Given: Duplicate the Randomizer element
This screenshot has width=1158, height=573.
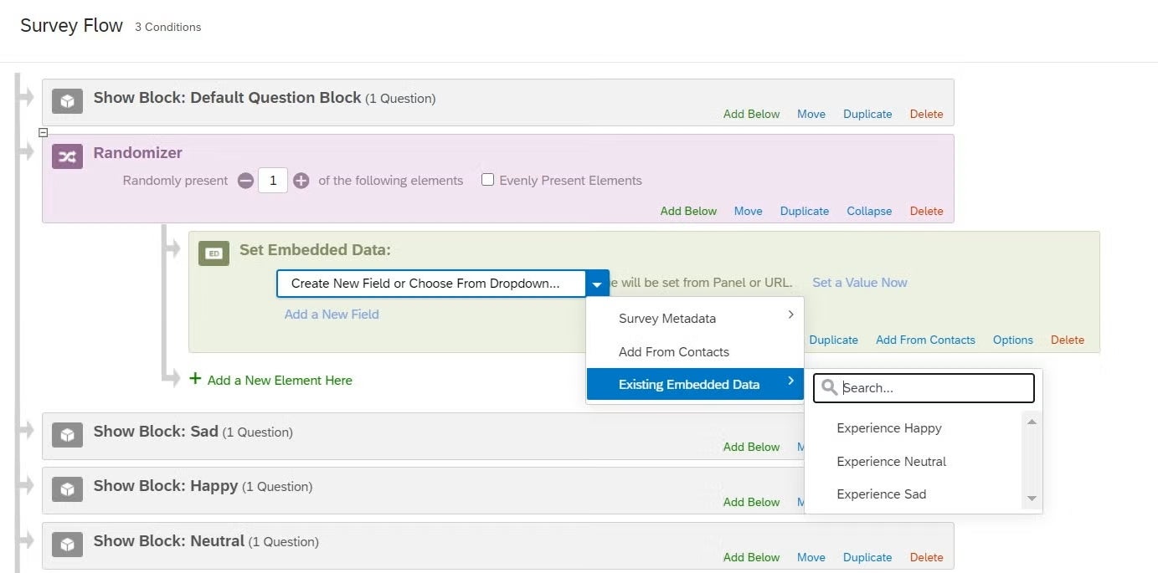Looking at the screenshot, I should (805, 211).
